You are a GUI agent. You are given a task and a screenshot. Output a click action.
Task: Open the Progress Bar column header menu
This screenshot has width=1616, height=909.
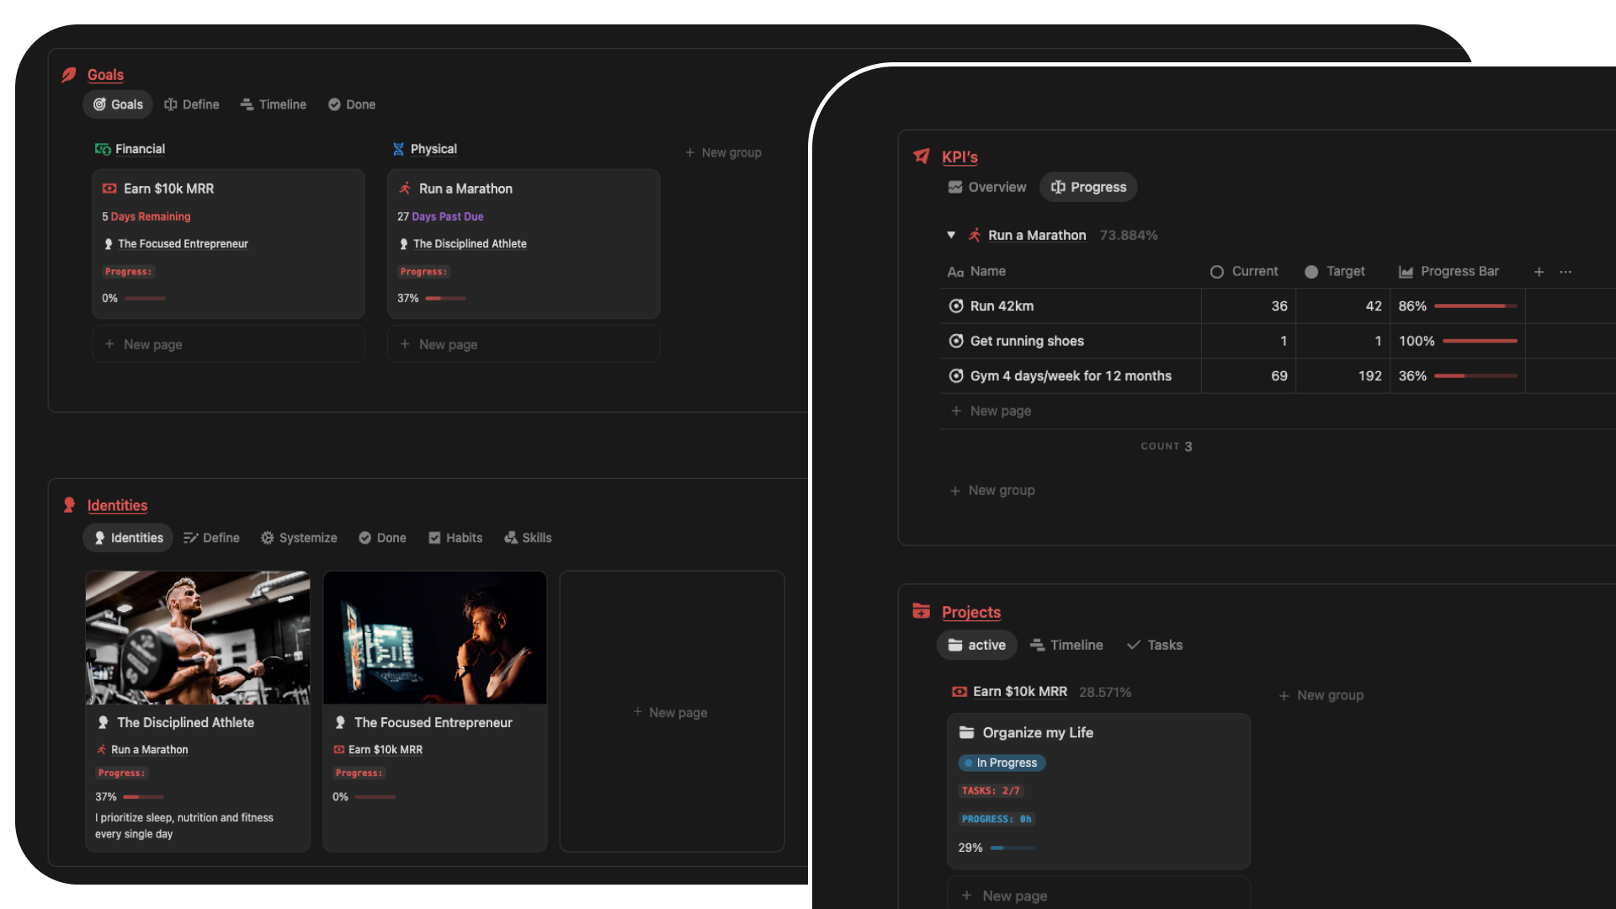1449,271
